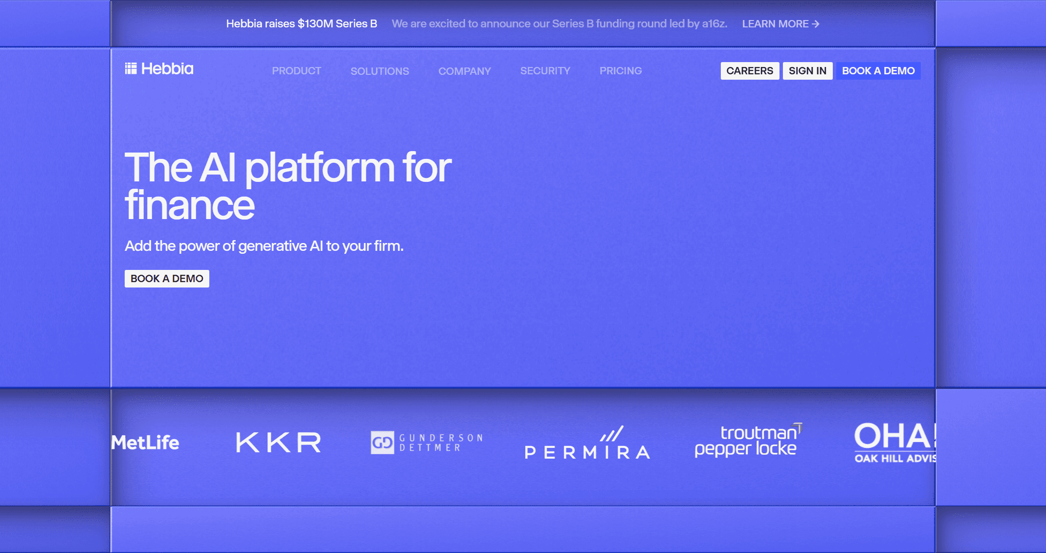The image size is (1046, 553).
Task: Follow the Learn More announcement link
Action: pyautogui.click(x=775, y=24)
